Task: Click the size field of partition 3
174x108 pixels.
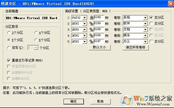Action: tap(99, 30)
